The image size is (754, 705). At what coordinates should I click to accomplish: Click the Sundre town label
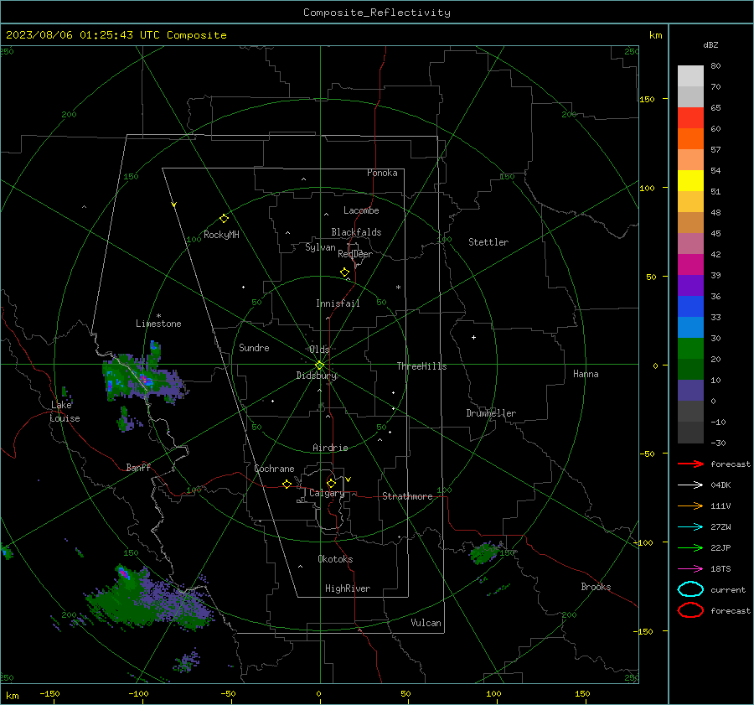[254, 347]
